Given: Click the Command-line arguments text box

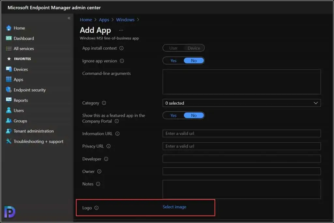Looking at the screenshot, I should (x=242, y=82).
